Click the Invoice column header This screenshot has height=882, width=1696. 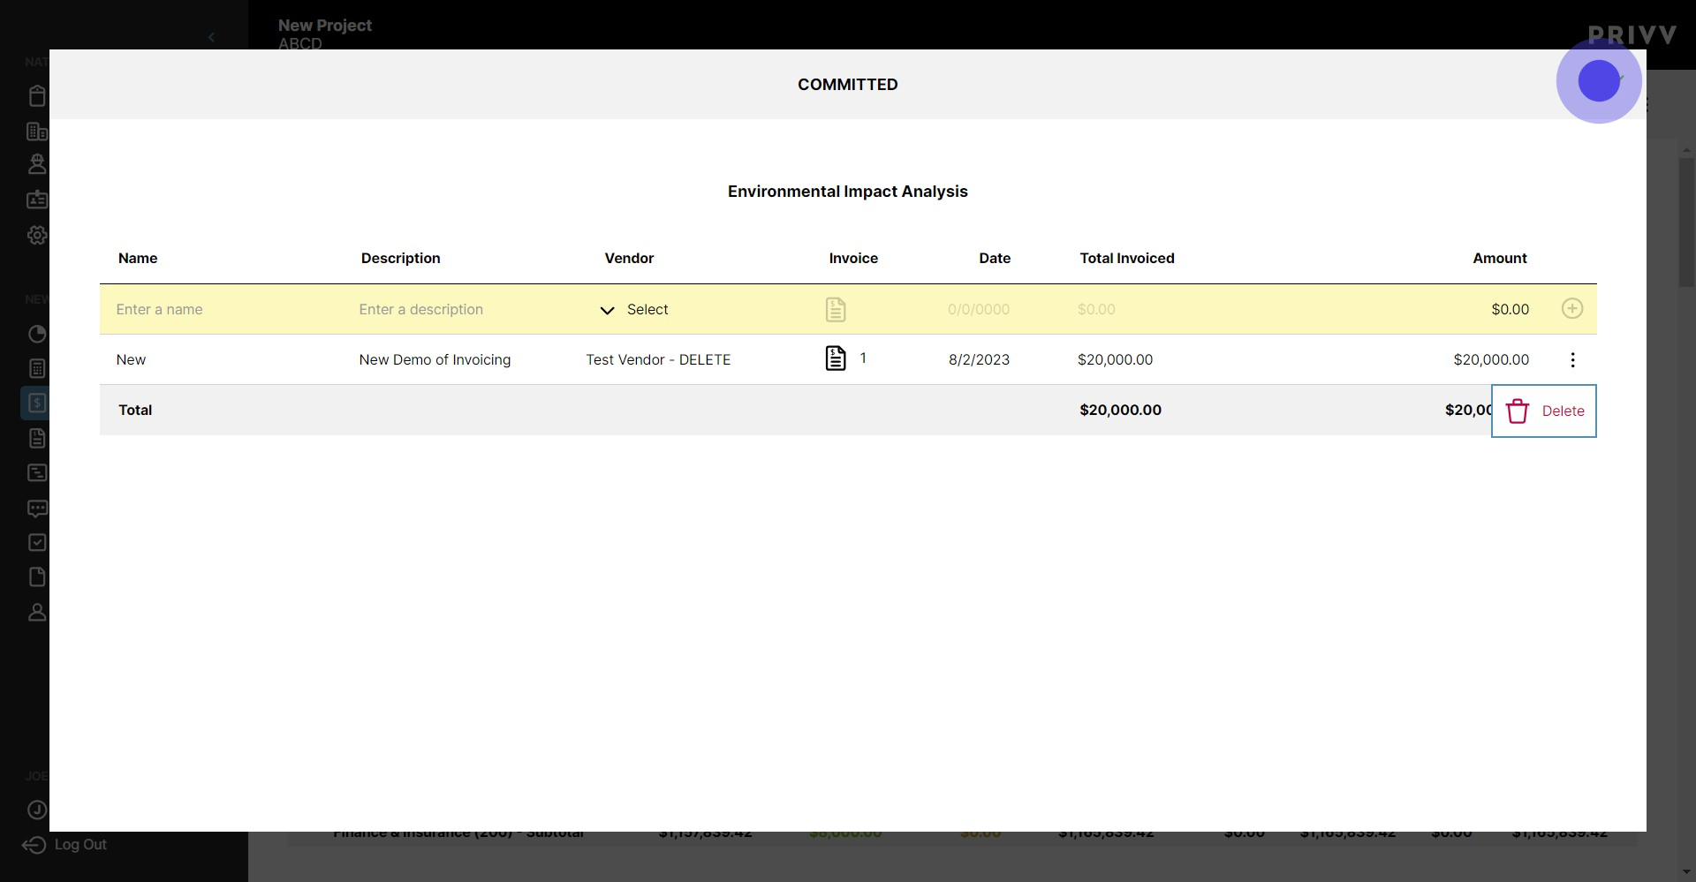(853, 258)
